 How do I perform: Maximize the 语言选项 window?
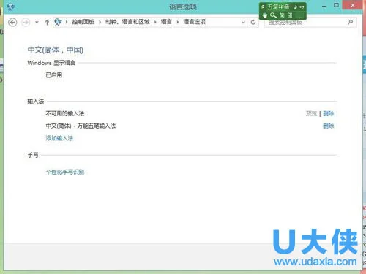tap(336, 5)
